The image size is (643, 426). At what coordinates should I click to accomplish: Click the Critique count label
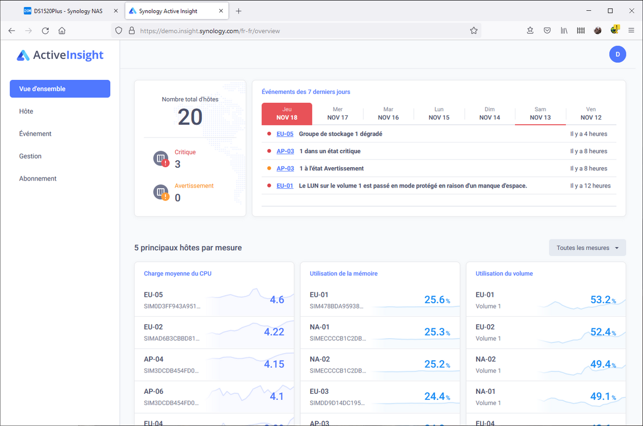185,152
